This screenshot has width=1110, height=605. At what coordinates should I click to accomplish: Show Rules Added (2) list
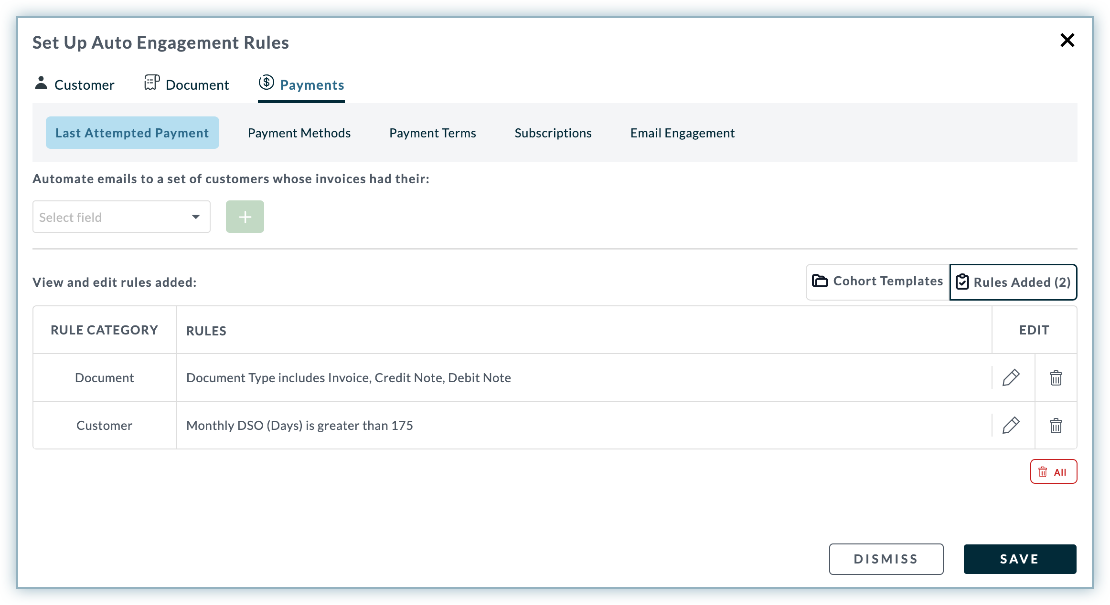[x=1013, y=282]
